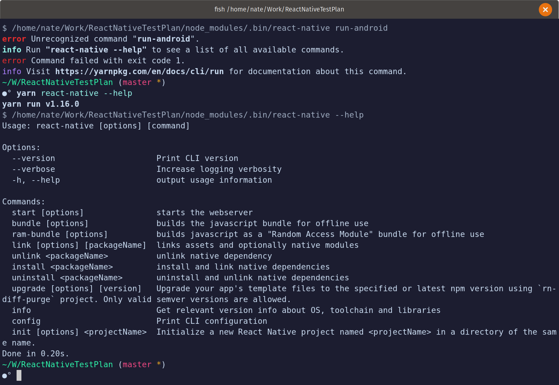
Task: Click the 'start [options]' command
Action: tap(48, 213)
